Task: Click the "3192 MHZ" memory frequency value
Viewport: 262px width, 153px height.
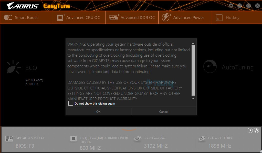Action: click(x=156, y=146)
